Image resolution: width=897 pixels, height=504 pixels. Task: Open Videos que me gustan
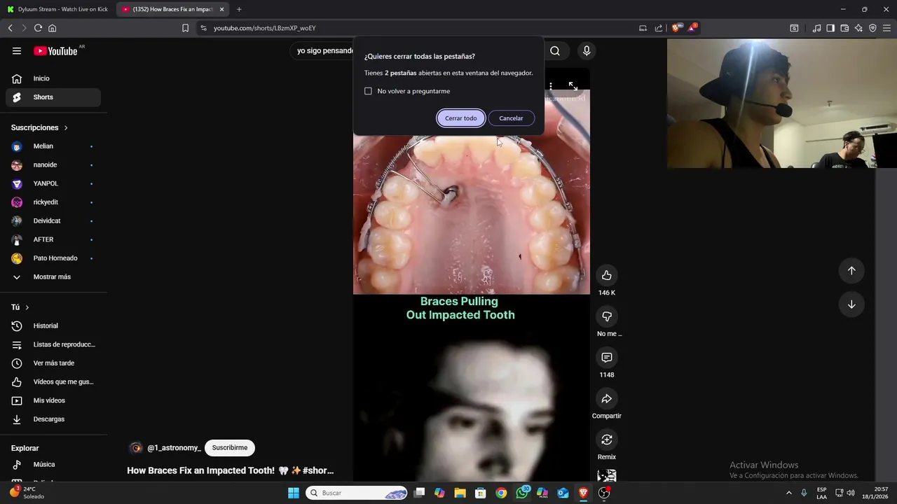click(53, 381)
